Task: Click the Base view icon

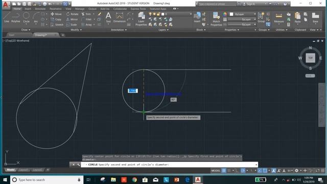Action: tap(315, 18)
